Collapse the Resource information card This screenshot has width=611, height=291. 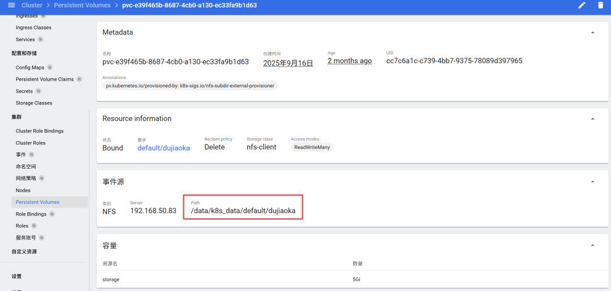pyautogui.click(x=593, y=118)
